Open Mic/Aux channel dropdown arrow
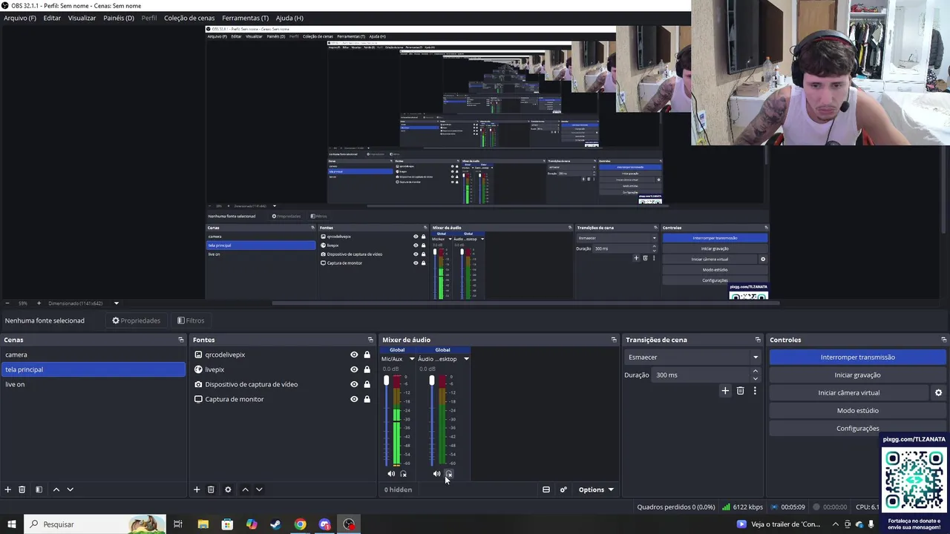Image resolution: width=950 pixels, height=534 pixels. tap(412, 359)
